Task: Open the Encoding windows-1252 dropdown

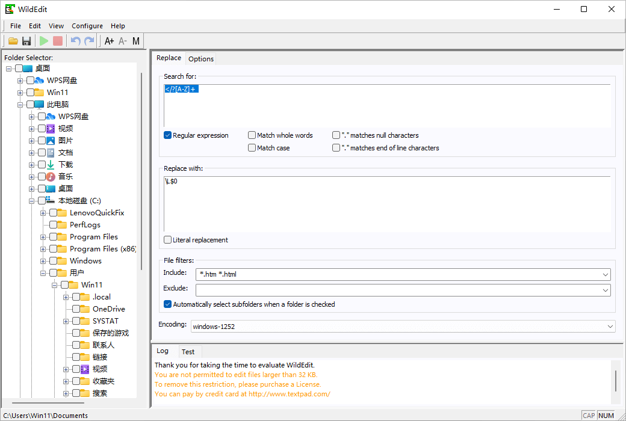Action: (x=610, y=327)
